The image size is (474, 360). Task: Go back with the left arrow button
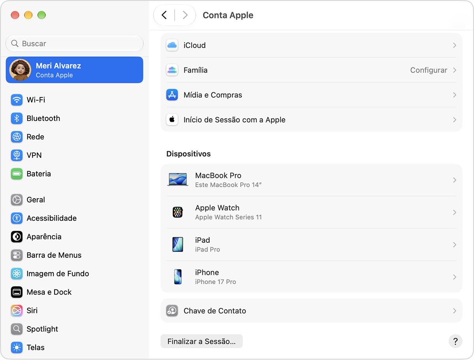point(164,15)
